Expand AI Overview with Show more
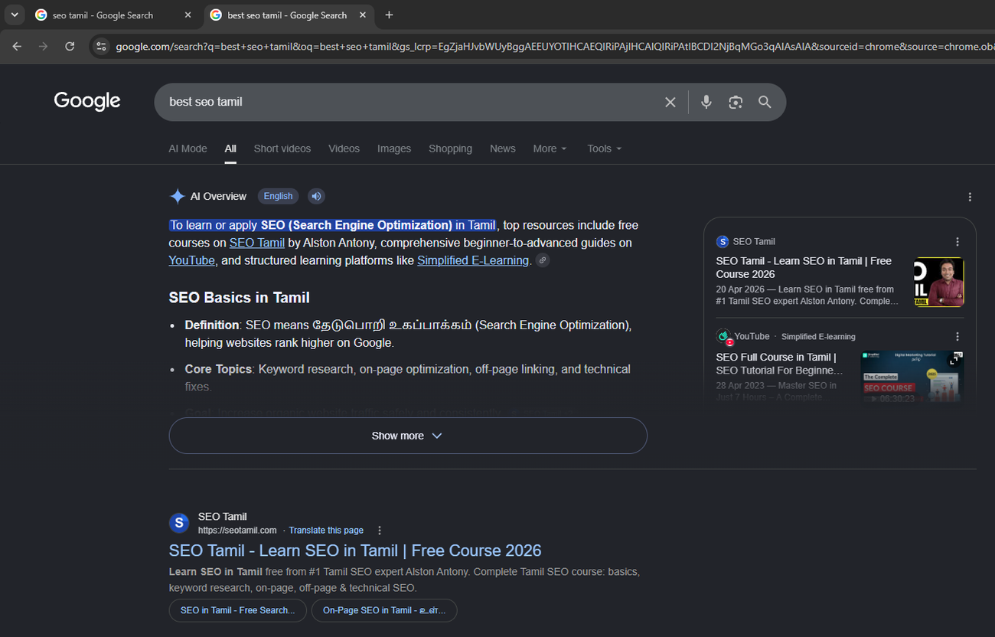 [408, 436]
